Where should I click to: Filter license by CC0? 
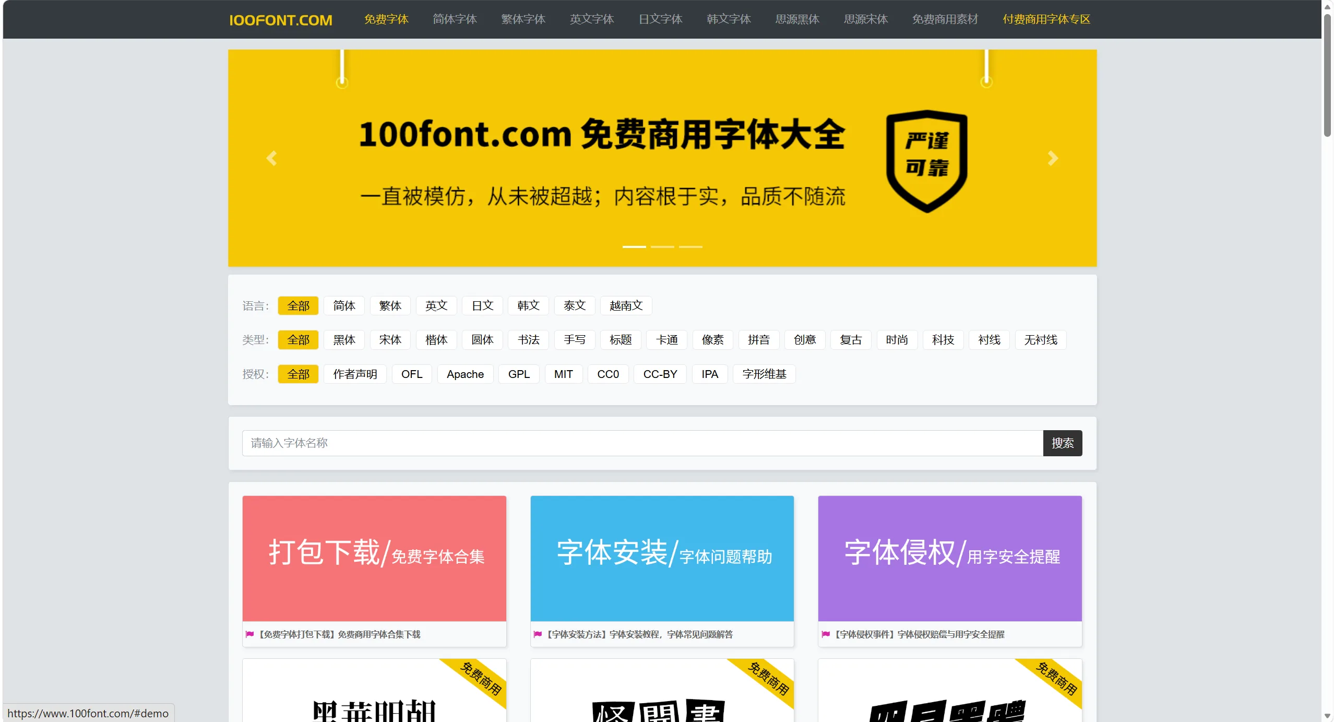[x=608, y=374]
